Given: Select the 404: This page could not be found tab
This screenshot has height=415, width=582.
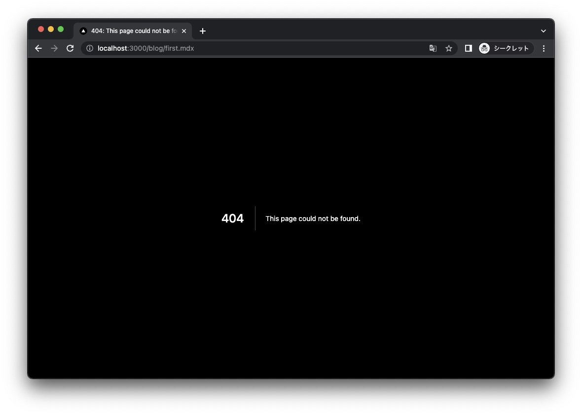Looking at the screenshot, I should point(133,31).
